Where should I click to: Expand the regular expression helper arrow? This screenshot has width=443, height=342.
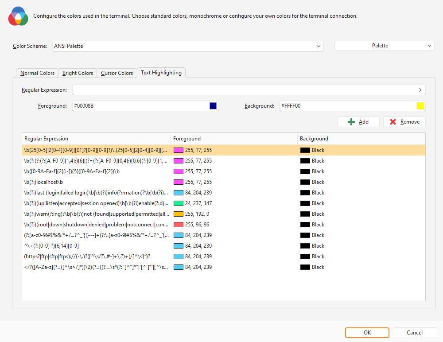[420, 90]
